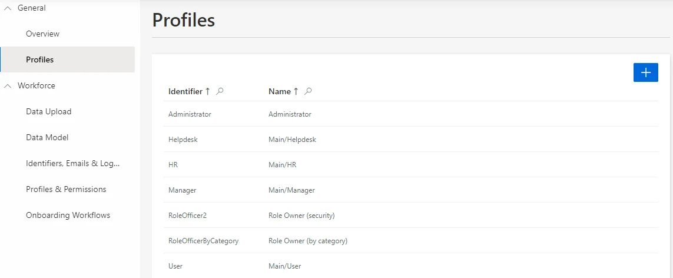Click the blue plus add profile button
The width and height of the screenshot is (673, 278).
point(645,72)
